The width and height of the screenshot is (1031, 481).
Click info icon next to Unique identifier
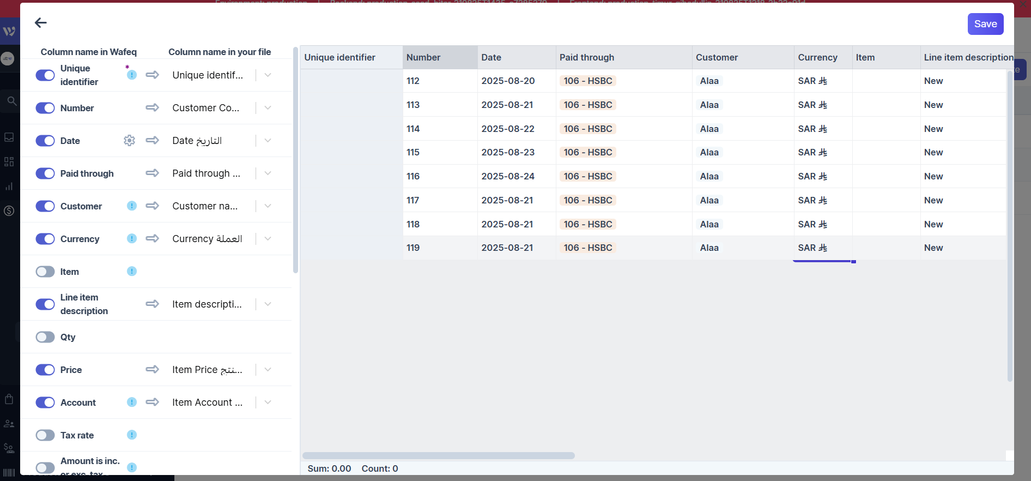132,75
